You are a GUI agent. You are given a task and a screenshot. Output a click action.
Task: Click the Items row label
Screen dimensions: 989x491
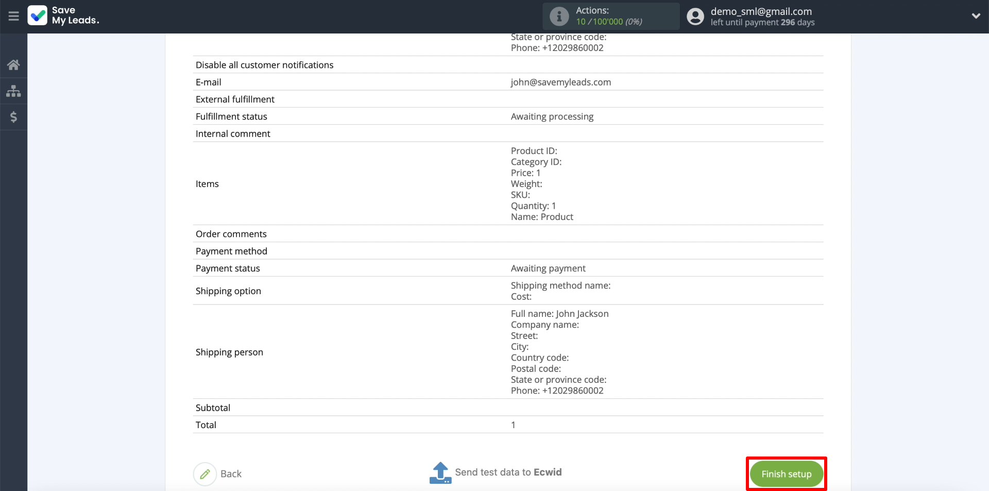click(207, 184)
